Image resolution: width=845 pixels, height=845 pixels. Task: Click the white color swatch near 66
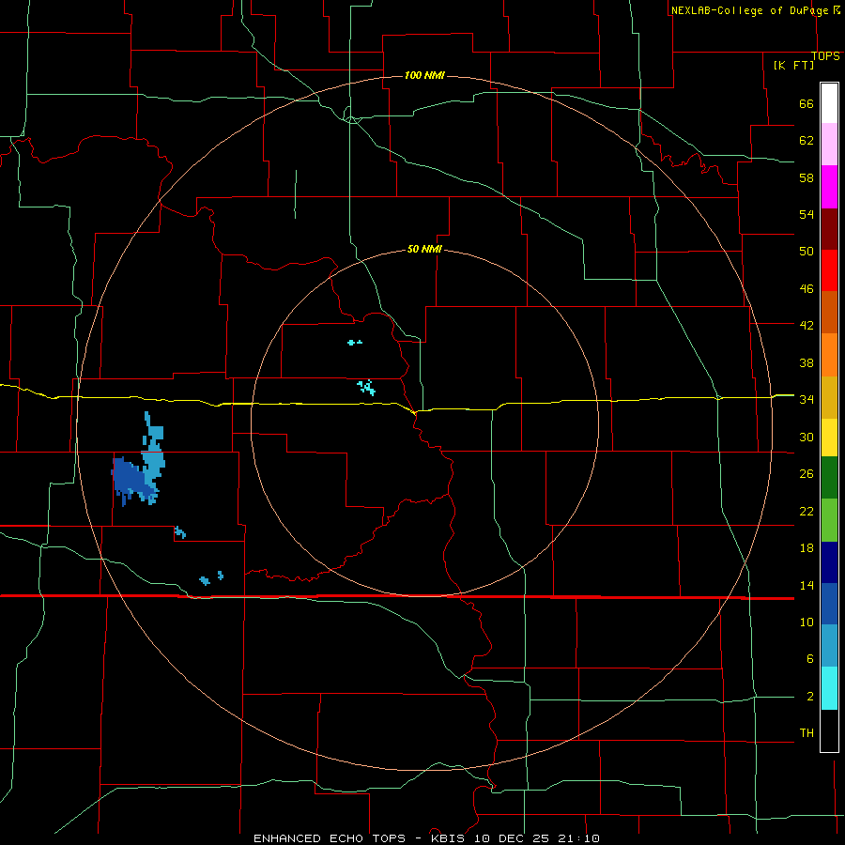tap(829, 103)
